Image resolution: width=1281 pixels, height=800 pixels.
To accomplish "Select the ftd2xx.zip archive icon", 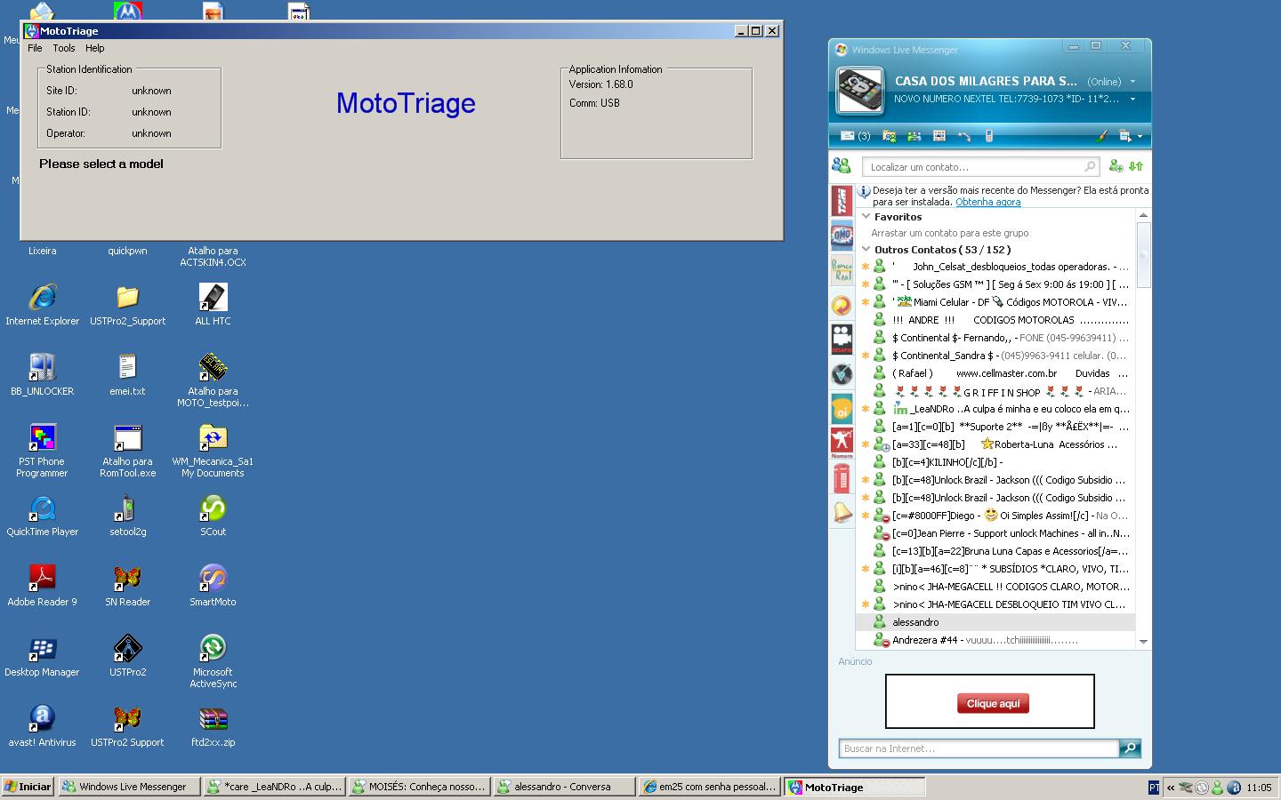I will (213, 725).
